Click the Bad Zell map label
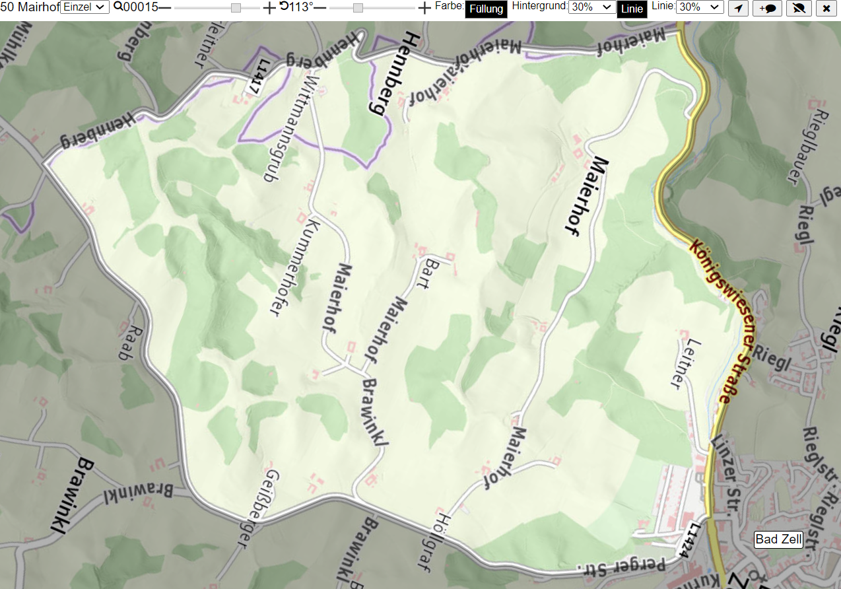Image resolution: width=841 pixels, height=589 pixels. point(779,539)
